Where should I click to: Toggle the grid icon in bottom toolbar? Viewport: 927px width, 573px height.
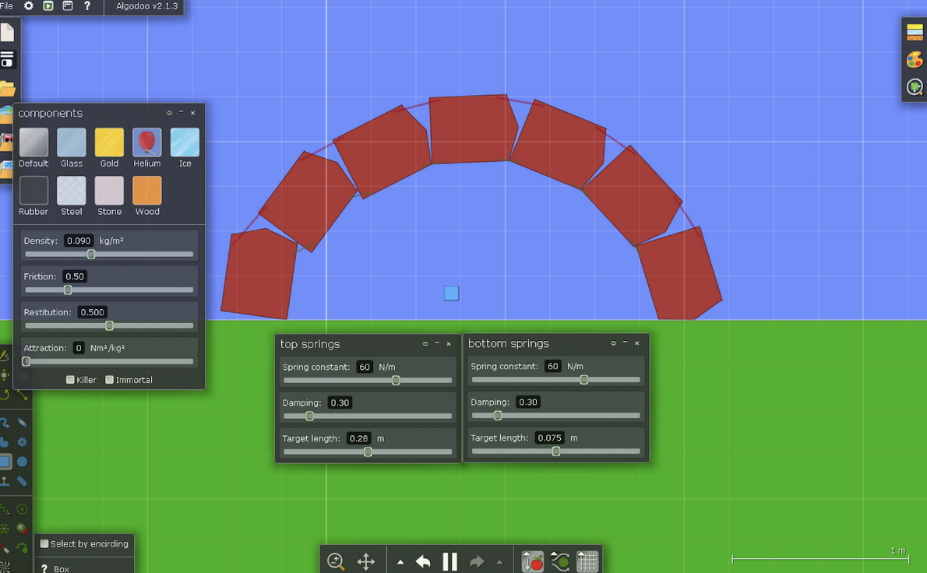click(x=587, y=561)
